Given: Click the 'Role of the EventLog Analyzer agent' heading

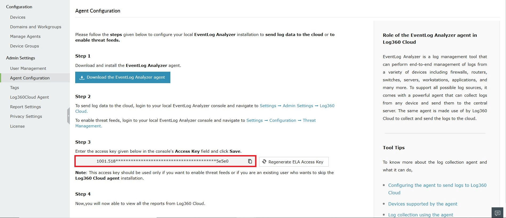Looking at the screenshot, I should [430, 39].
